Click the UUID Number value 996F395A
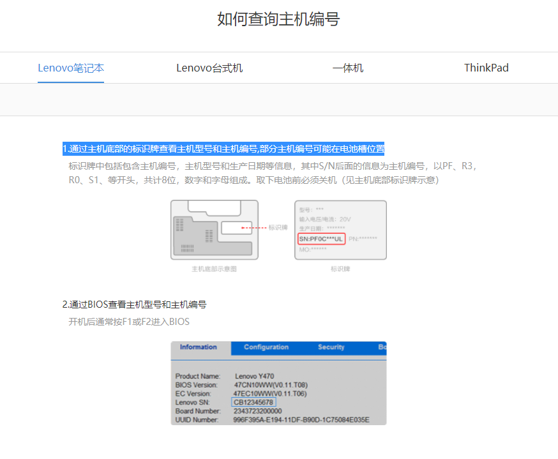This screenshot has height=459, width=558. (x=301, y=420)
